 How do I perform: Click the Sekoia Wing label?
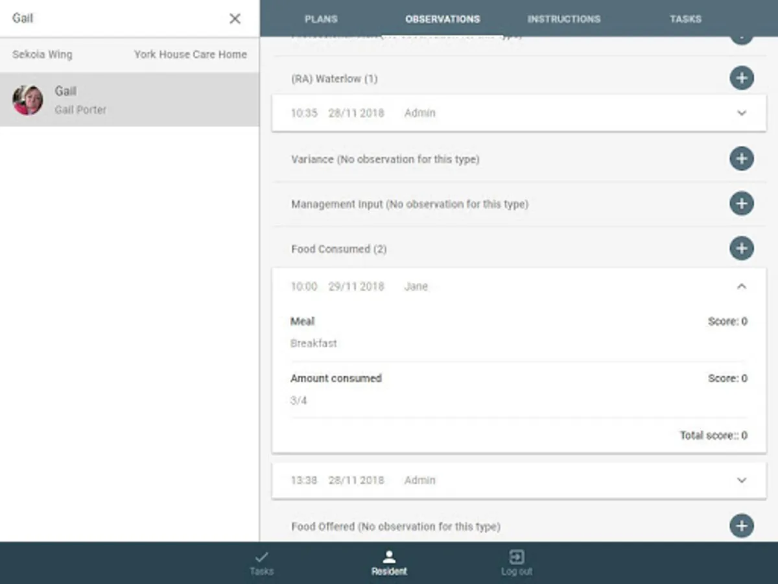click(42, 55)
